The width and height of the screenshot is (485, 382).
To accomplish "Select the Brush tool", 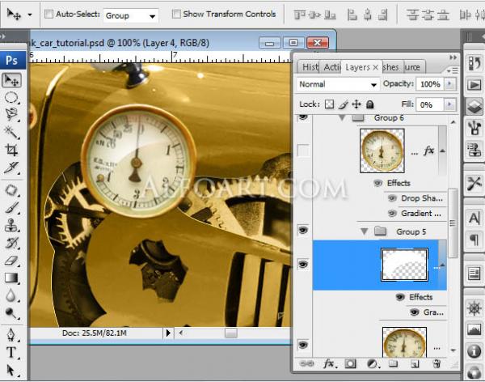I will click(12, 207).
